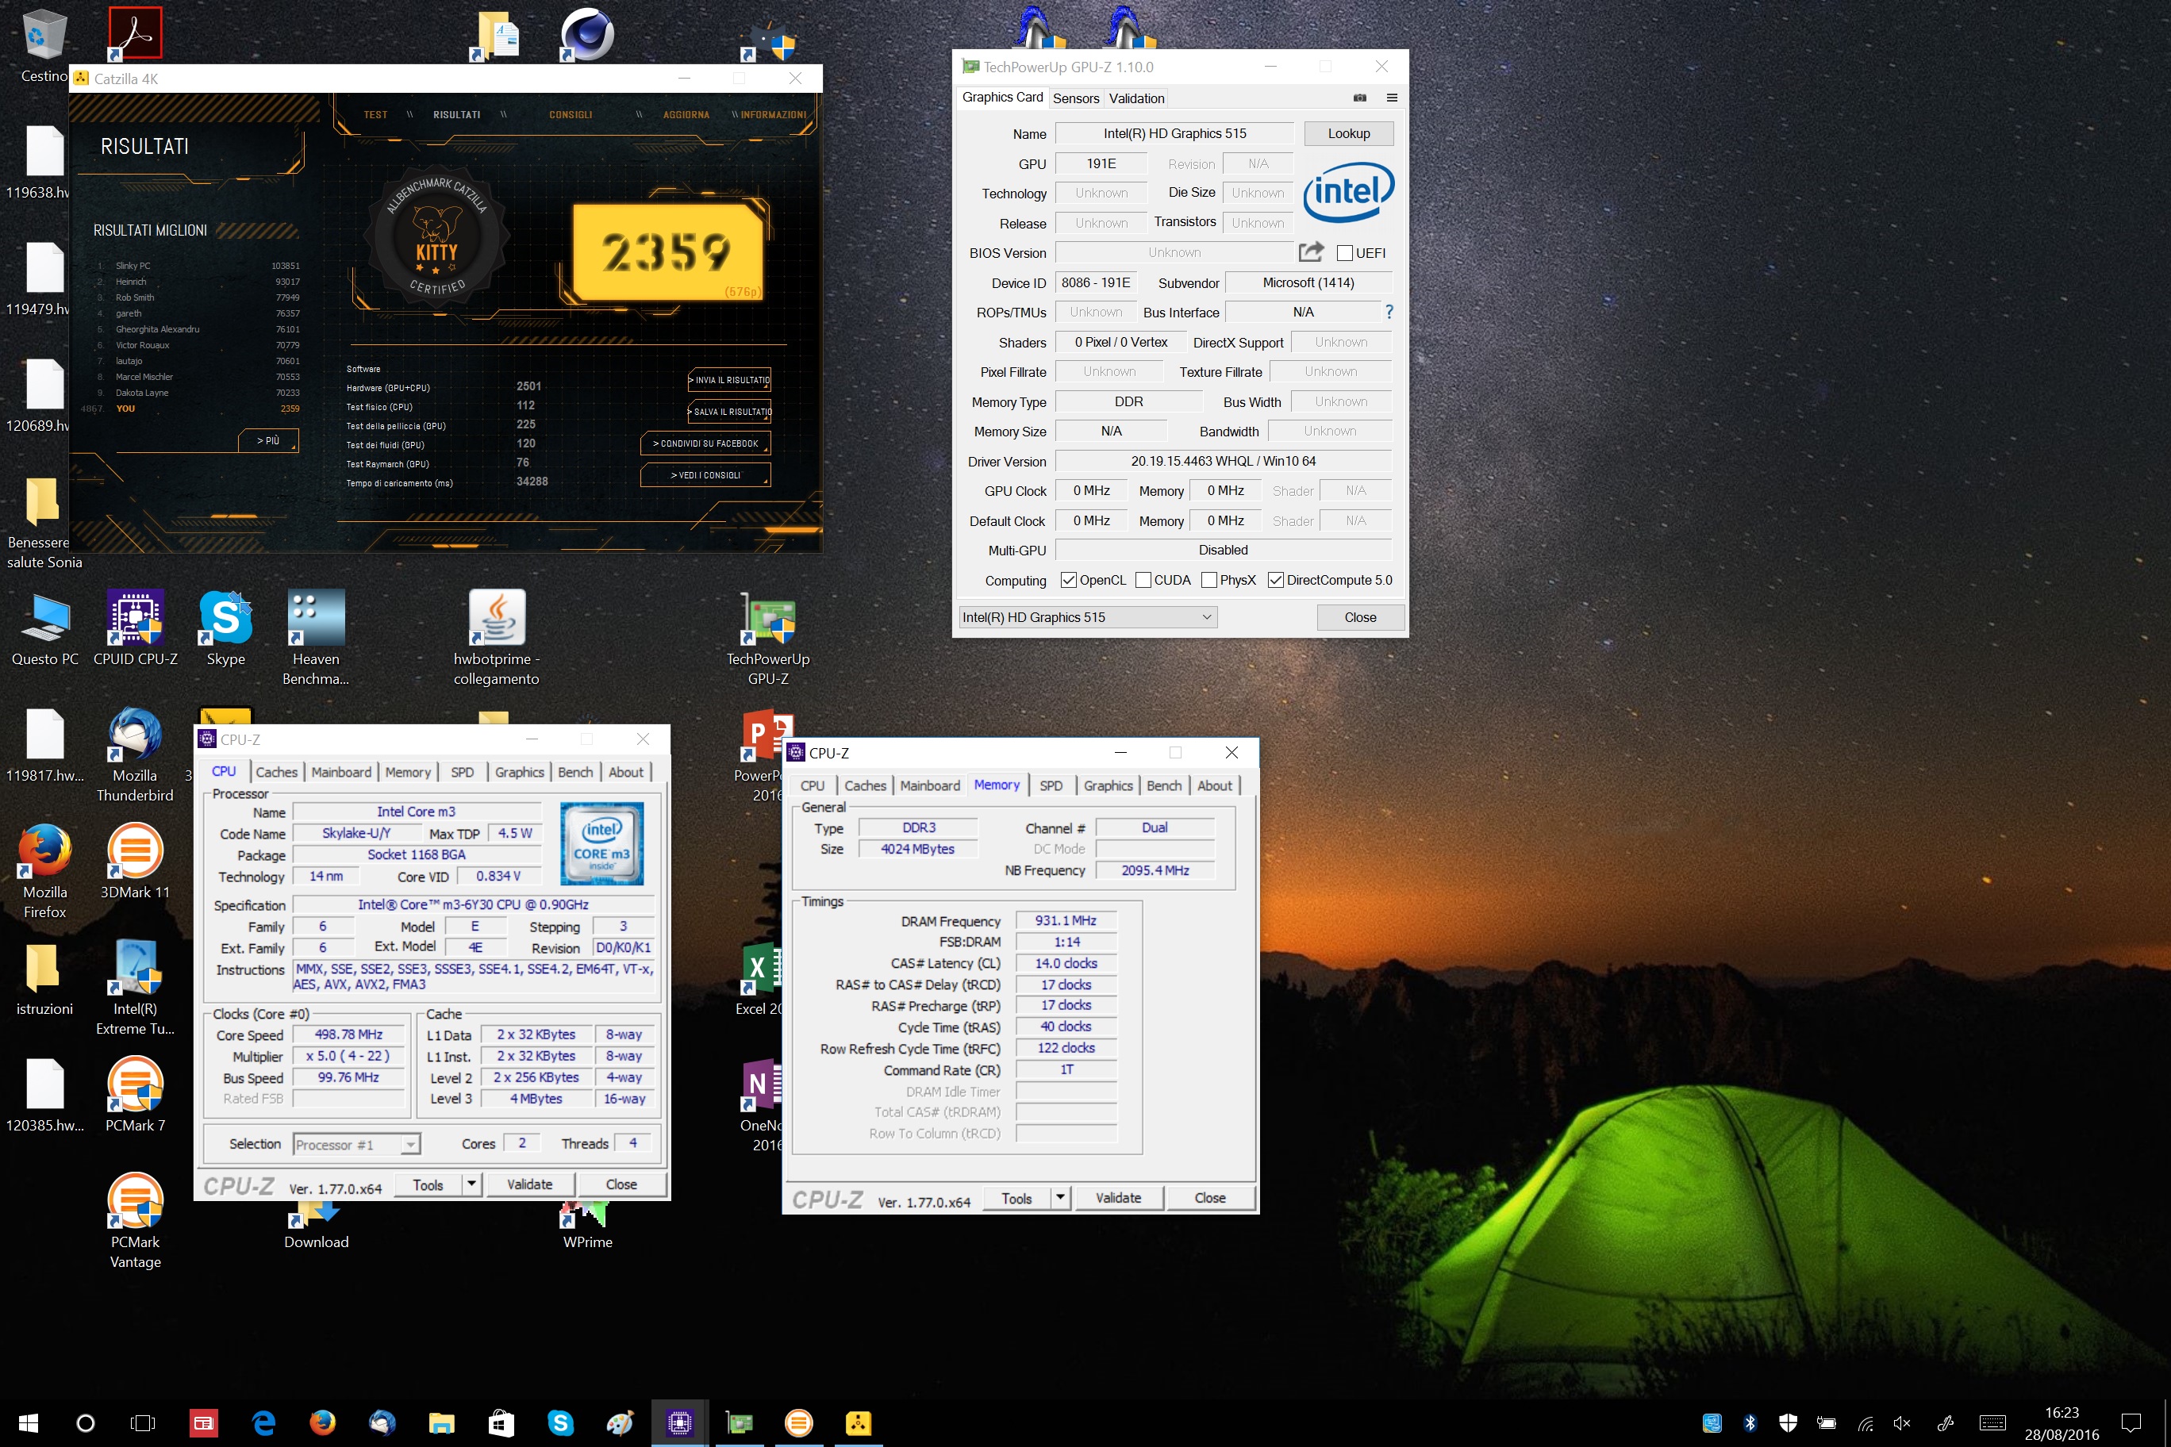
Task: Toggle the DirectCompute 5.0 checkbox
Action: coord(1276,580)
